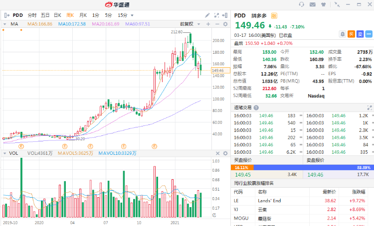Switch to 日K daily candlestick tab
Viewport: 374px width, 226px height.
pyautogui.click(x=58, y=15)
